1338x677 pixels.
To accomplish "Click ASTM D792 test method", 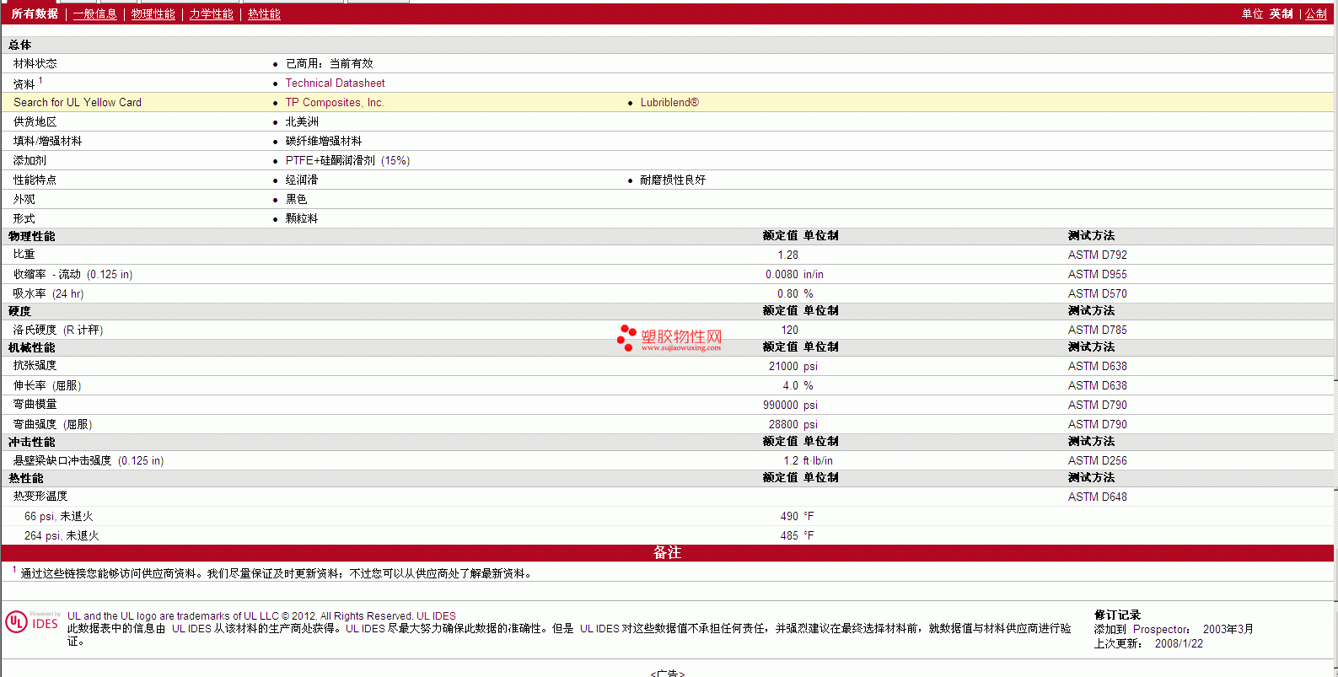I will 1098,255.
